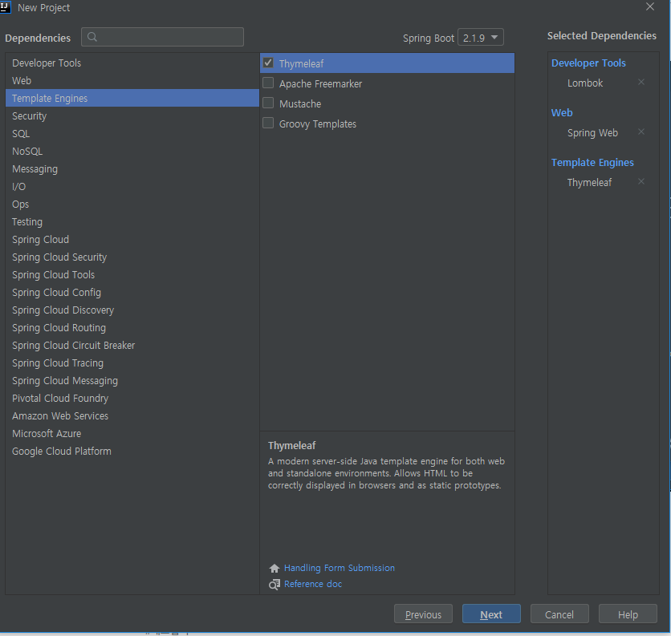Image resolution: width=671 pixels, height=636 pixels.
Task: Click Template Engines heading in Selected Dependencies
Action: coord(592,163)
